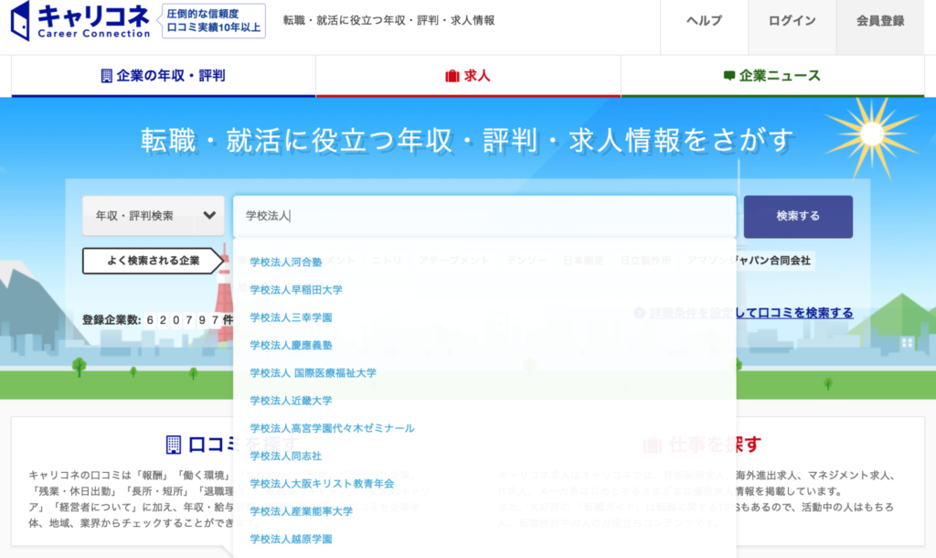Expand the 年収・評判検索 dropdown
Screen dimensions: 936x558
(x=154, y=216)
